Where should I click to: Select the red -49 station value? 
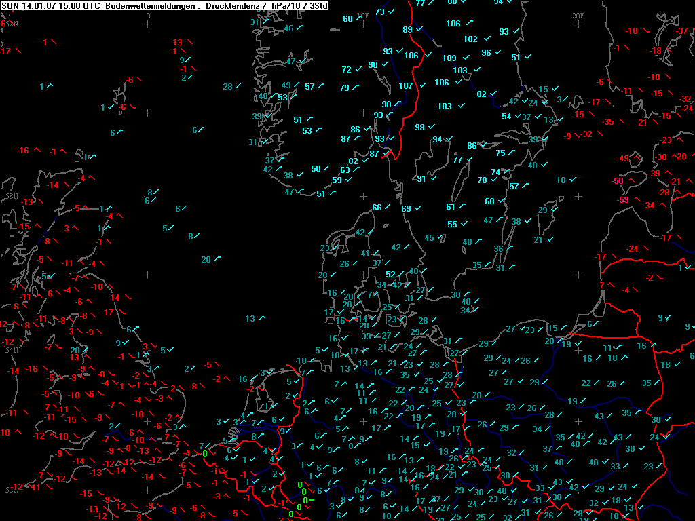(x=622, y=159)
